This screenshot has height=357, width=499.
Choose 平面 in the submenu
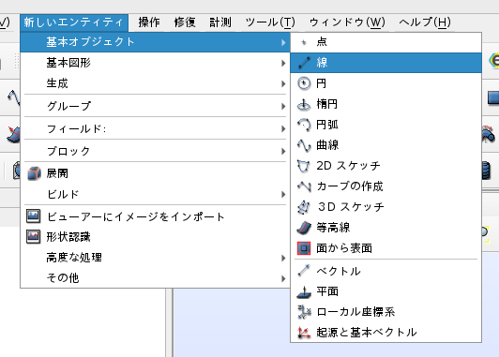386,291
